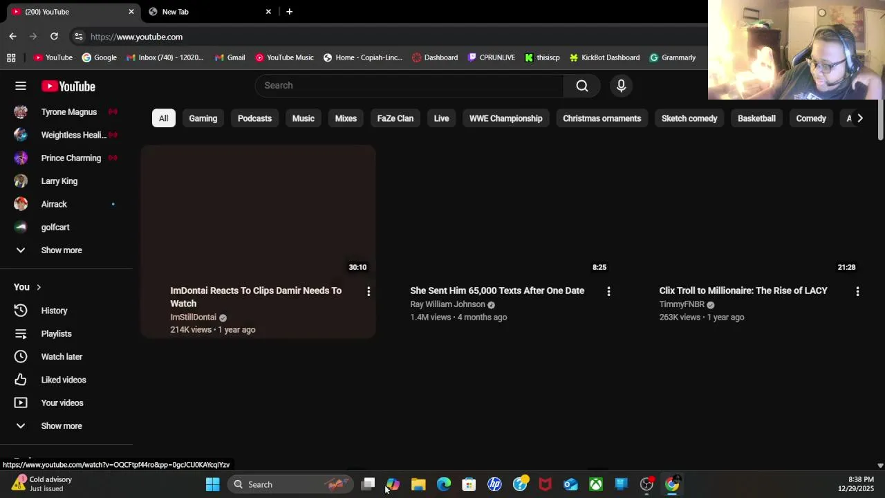
Task: Open Liked videos in sidebar
Action: click(66, 380)
